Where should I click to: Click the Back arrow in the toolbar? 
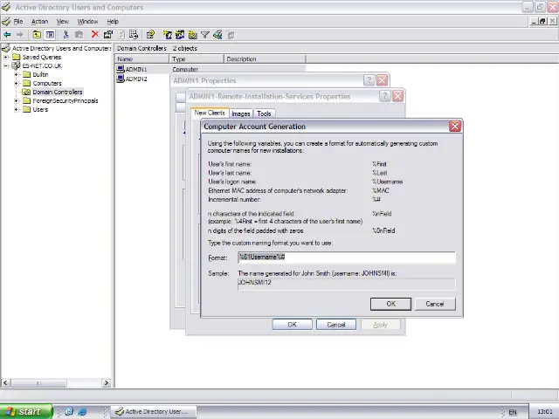pos(7,35)
